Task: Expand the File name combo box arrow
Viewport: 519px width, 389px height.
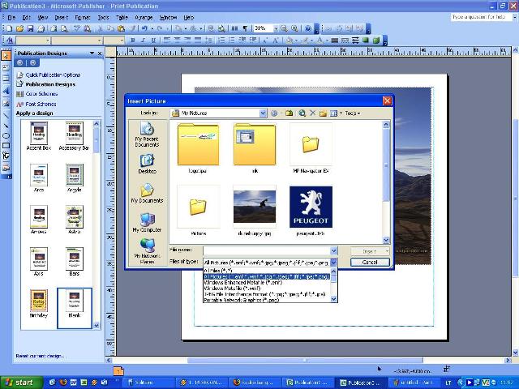Action: 333,252
